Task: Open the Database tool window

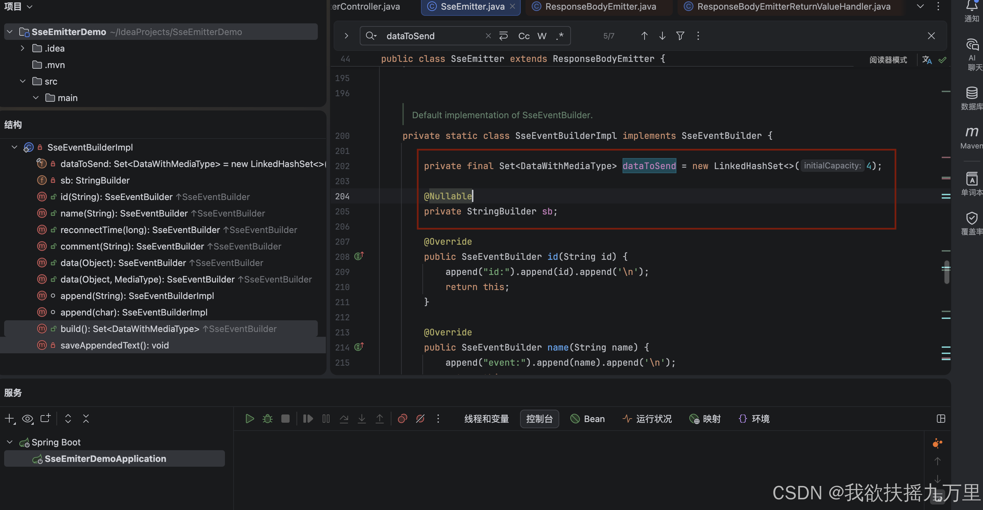Action: coord(972,98)
